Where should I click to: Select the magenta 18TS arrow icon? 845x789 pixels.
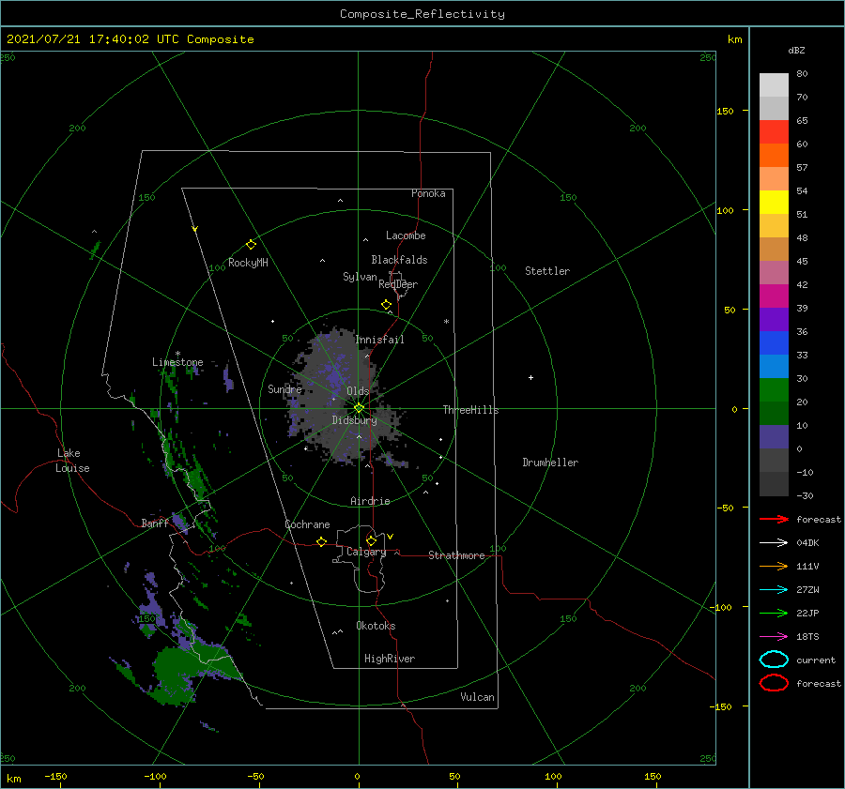[774, 637]
